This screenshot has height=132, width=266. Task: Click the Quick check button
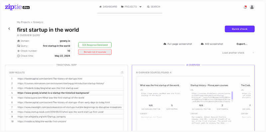pos(239,29)
